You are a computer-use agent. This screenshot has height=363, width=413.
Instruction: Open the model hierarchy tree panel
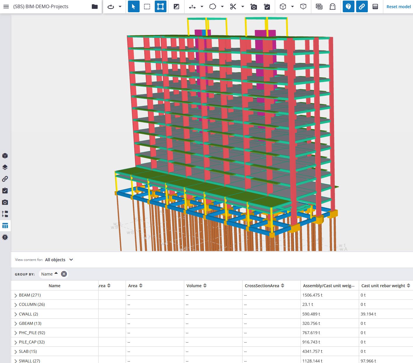tap(5, 214)
